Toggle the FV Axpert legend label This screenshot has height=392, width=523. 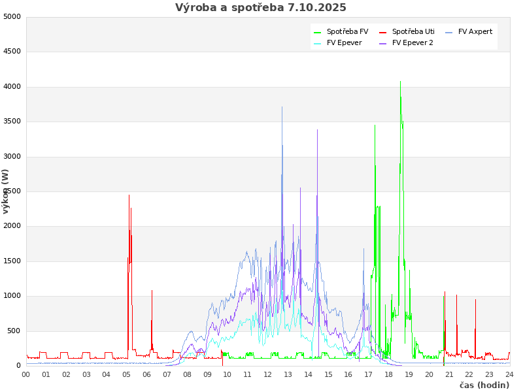click(475, 31)
